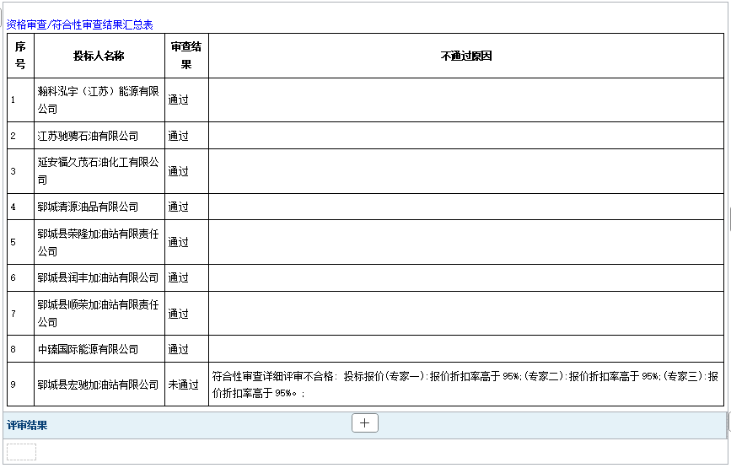Click the 通过 result for 延安福久茂石油化工 row
Screen dimensions: 731x468
pyautogui.click(x=178, y=171)
